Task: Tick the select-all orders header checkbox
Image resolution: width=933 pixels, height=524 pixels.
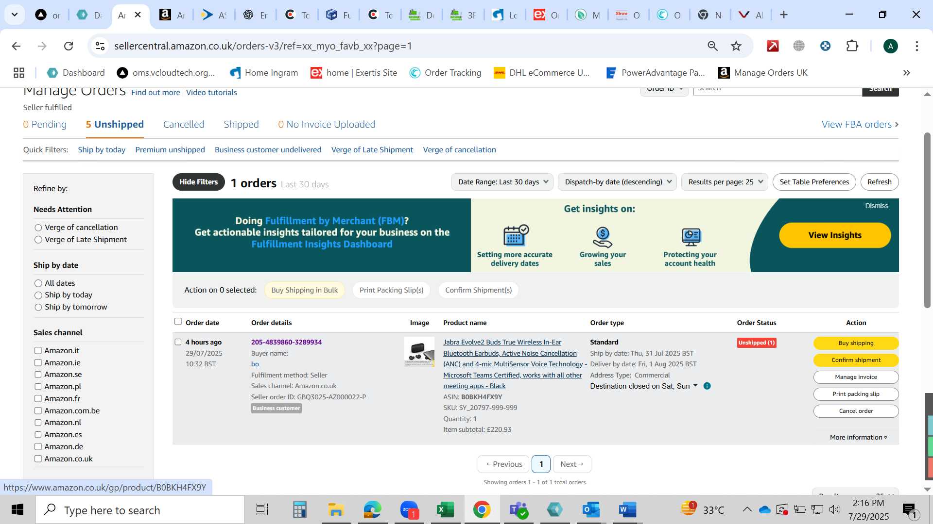Action: pyautogui.click(x=178, y=322)
